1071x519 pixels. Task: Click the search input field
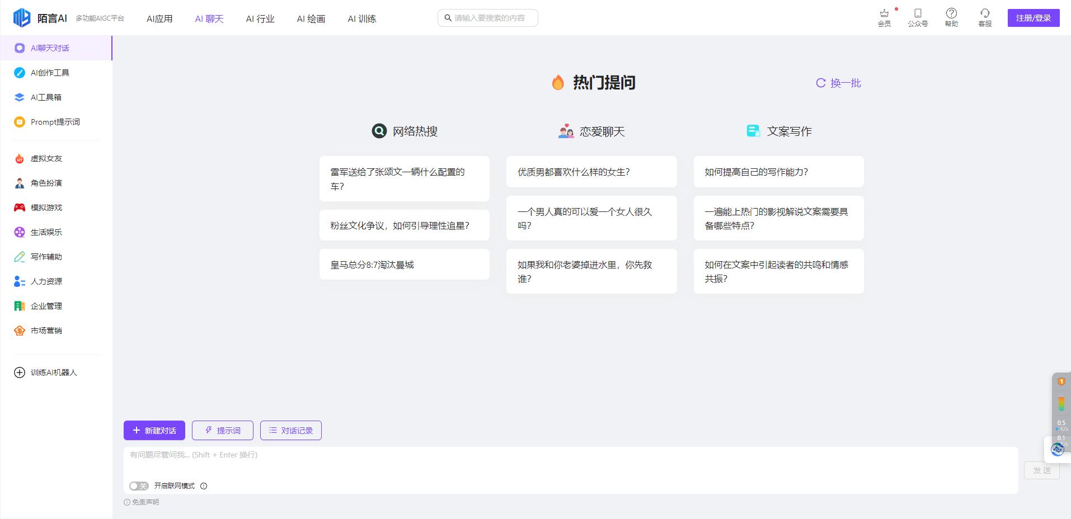point(487,17)
